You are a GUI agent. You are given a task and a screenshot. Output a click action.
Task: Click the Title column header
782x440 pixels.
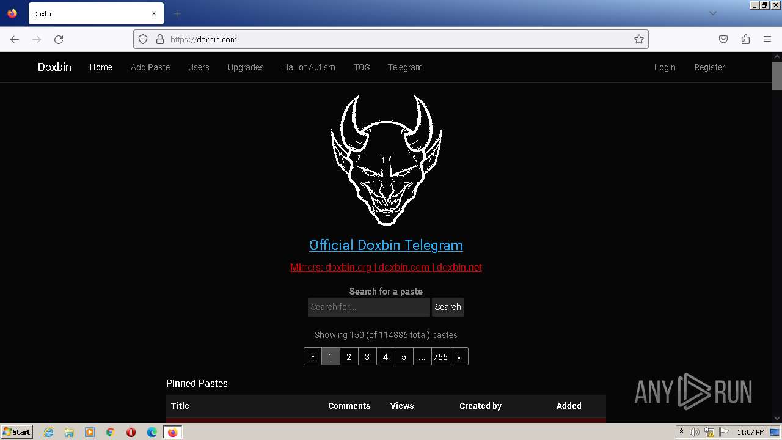[x=180, y=406]
